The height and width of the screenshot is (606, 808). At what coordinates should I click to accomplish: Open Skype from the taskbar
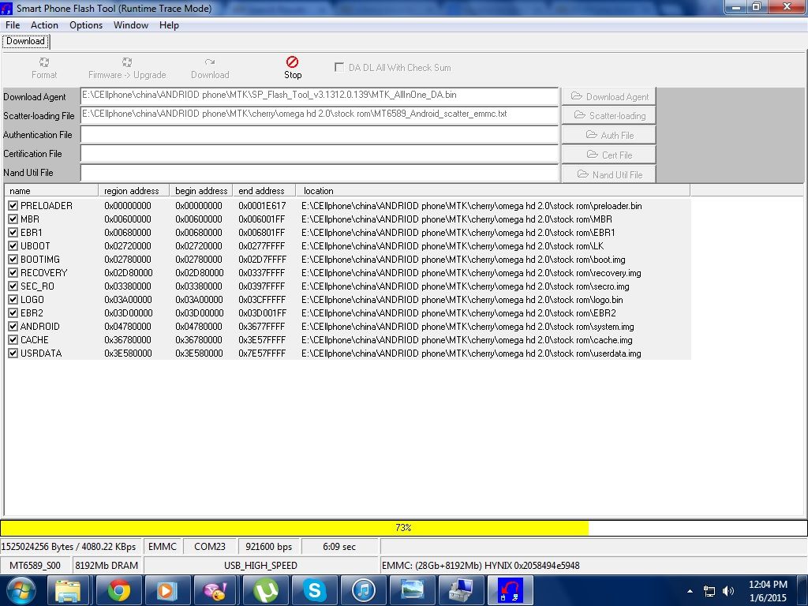click(315, 589)
